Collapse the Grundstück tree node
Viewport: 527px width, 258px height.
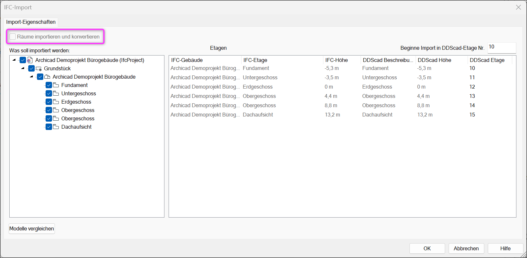[x=23, y=68]
